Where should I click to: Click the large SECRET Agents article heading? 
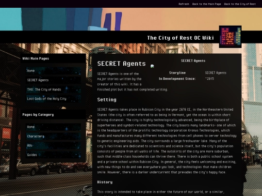121,63
